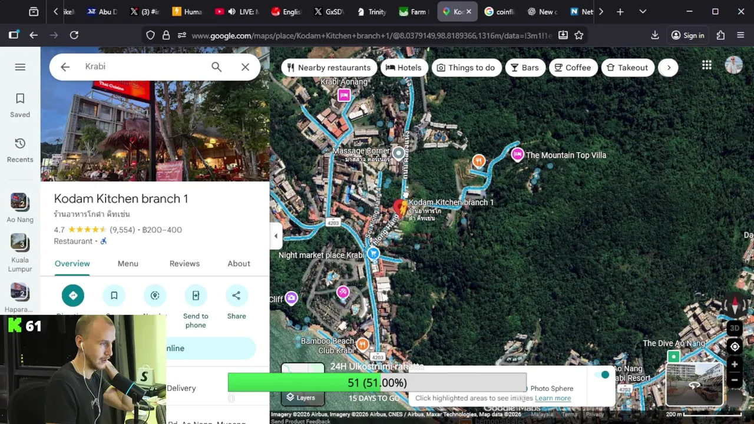Screen dimensions: 754x424
Task: Open the browser Downloads panel
Action: coord(655,35)
